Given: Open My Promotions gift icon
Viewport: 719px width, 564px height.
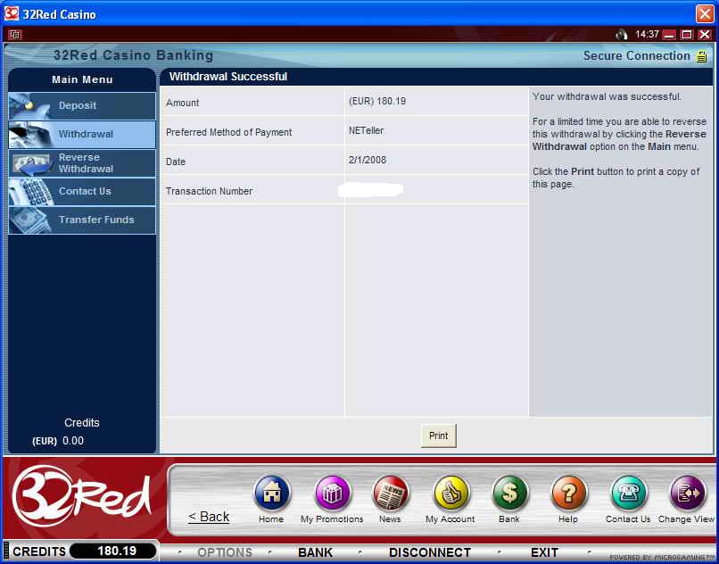Looking at the screenshot, I should pyautogui.click(x=333, y=493).
